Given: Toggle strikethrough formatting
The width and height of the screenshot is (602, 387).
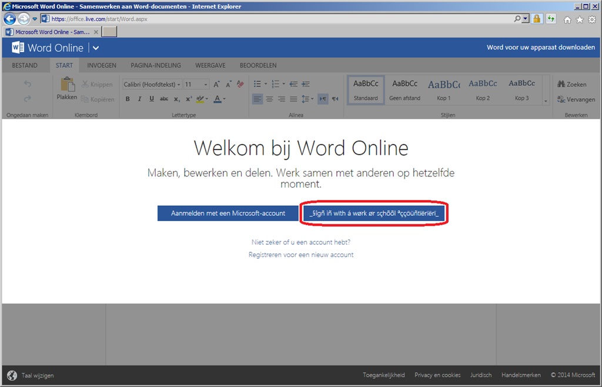Looking at the screenshot, I should (164, 99).
